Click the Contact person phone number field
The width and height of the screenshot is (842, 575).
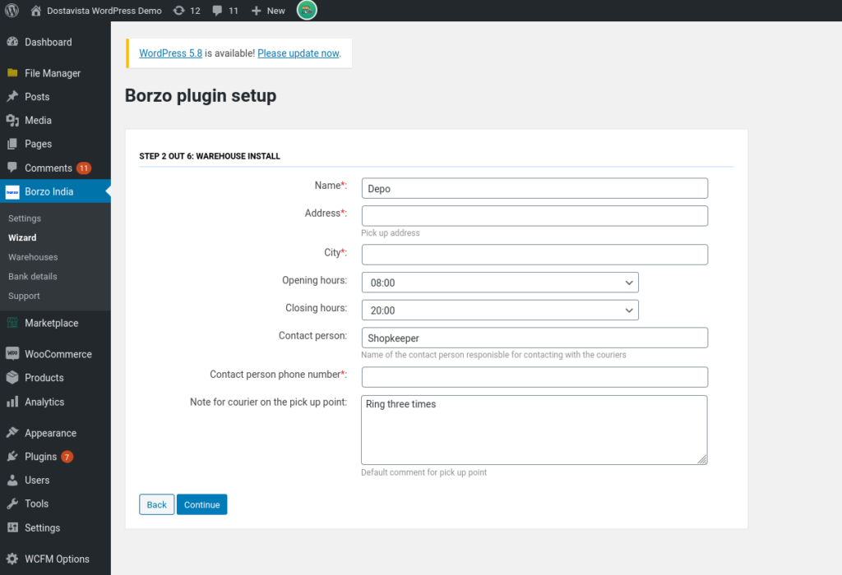(x=534, y=377)
